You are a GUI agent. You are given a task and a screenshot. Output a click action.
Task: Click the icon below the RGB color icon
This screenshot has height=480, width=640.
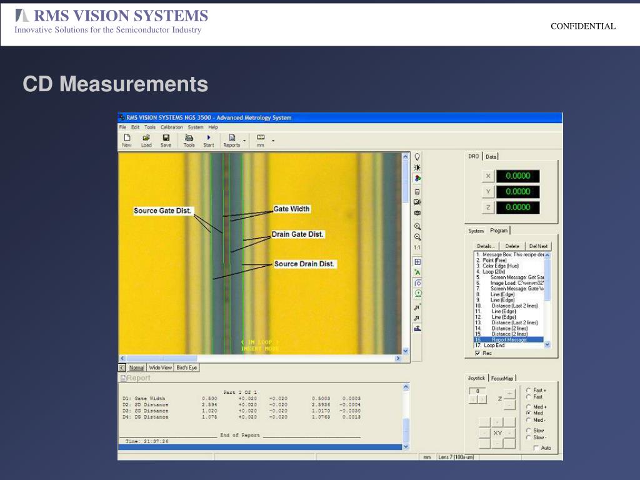pyautogui.click(x=417, y=191)
